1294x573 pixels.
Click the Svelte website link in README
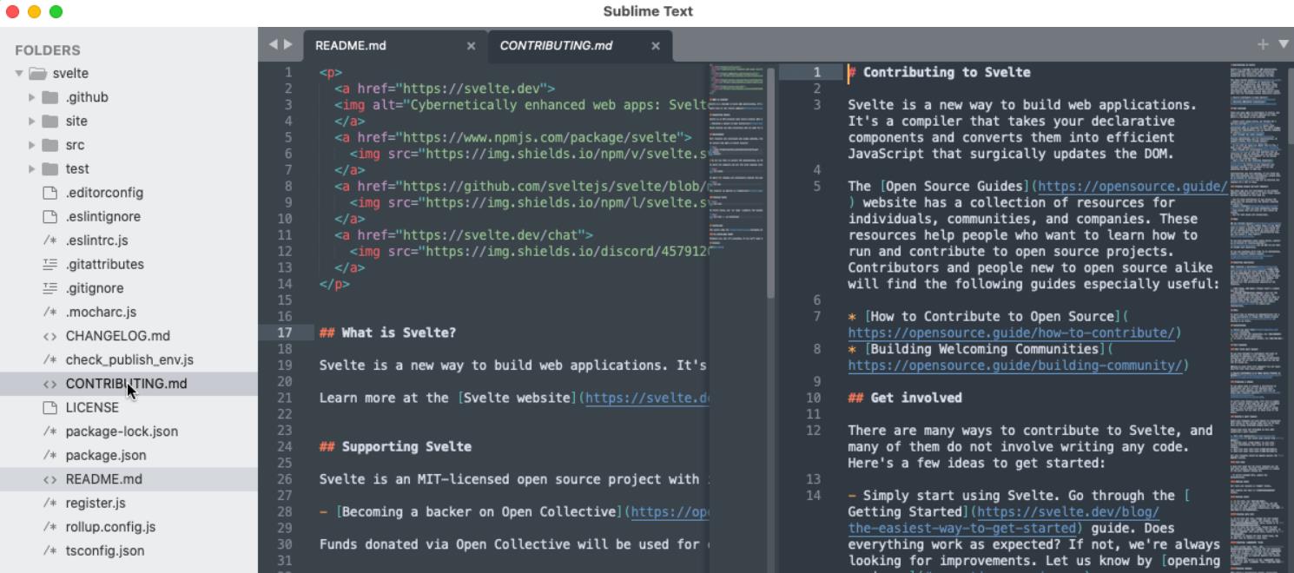(x=647, y=398)
